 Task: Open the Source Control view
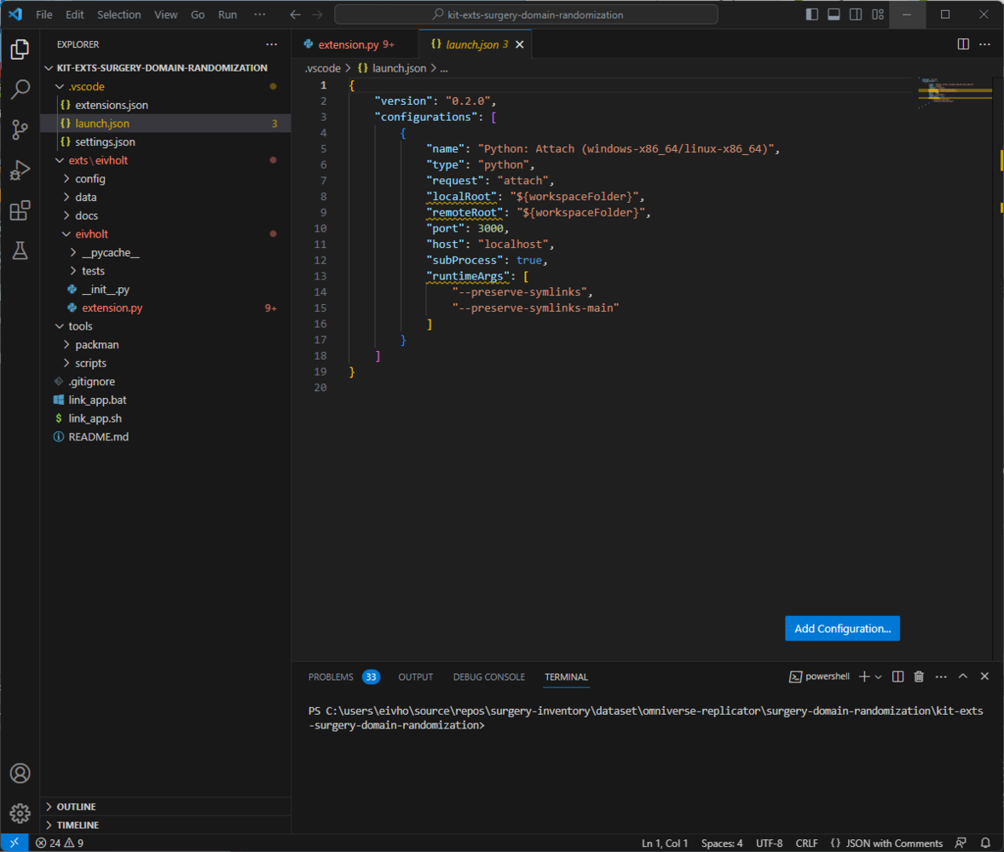coord(20,130)
